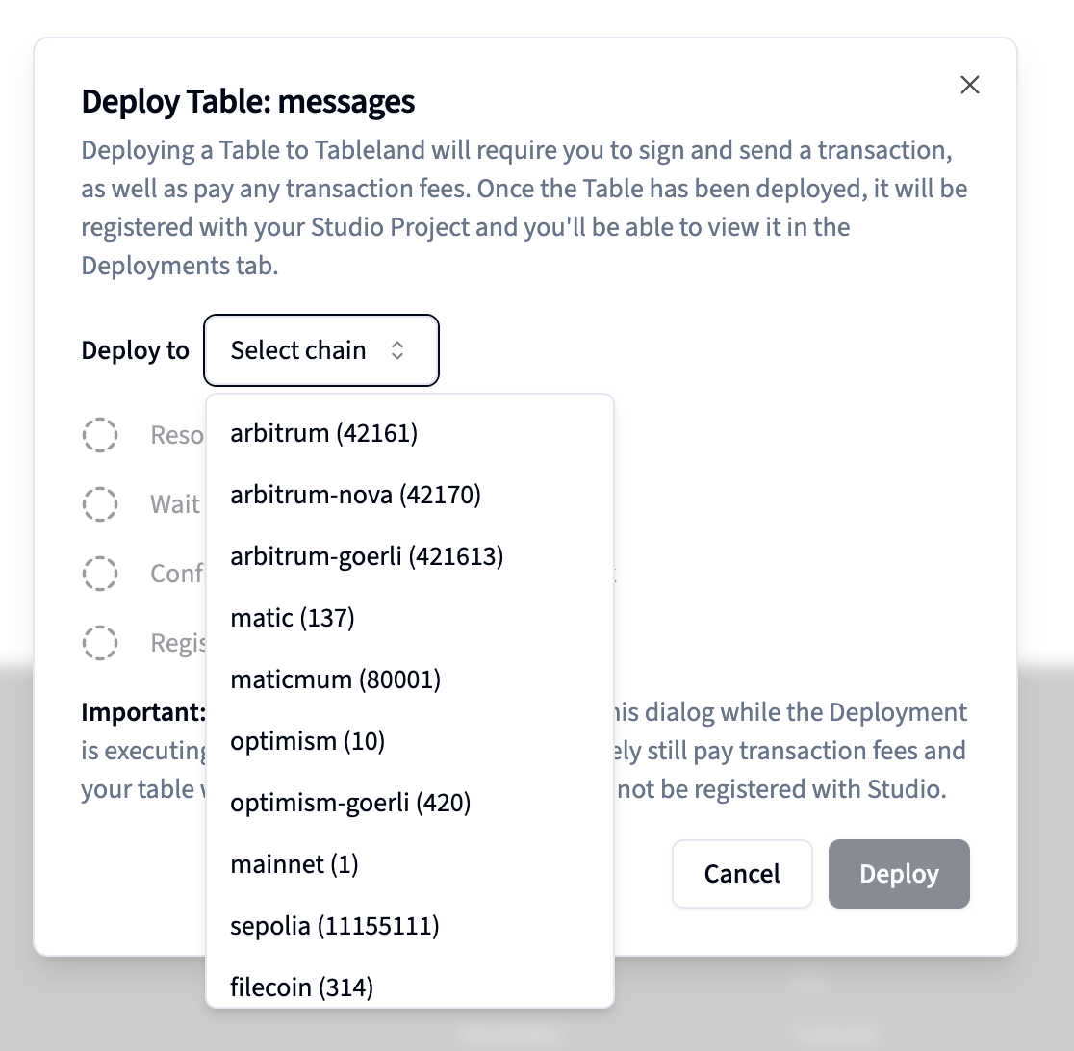Screen dimensions: 1074x1051
Task: Pick optimism-goerli (420) from the list
Action: click(350, 803)
